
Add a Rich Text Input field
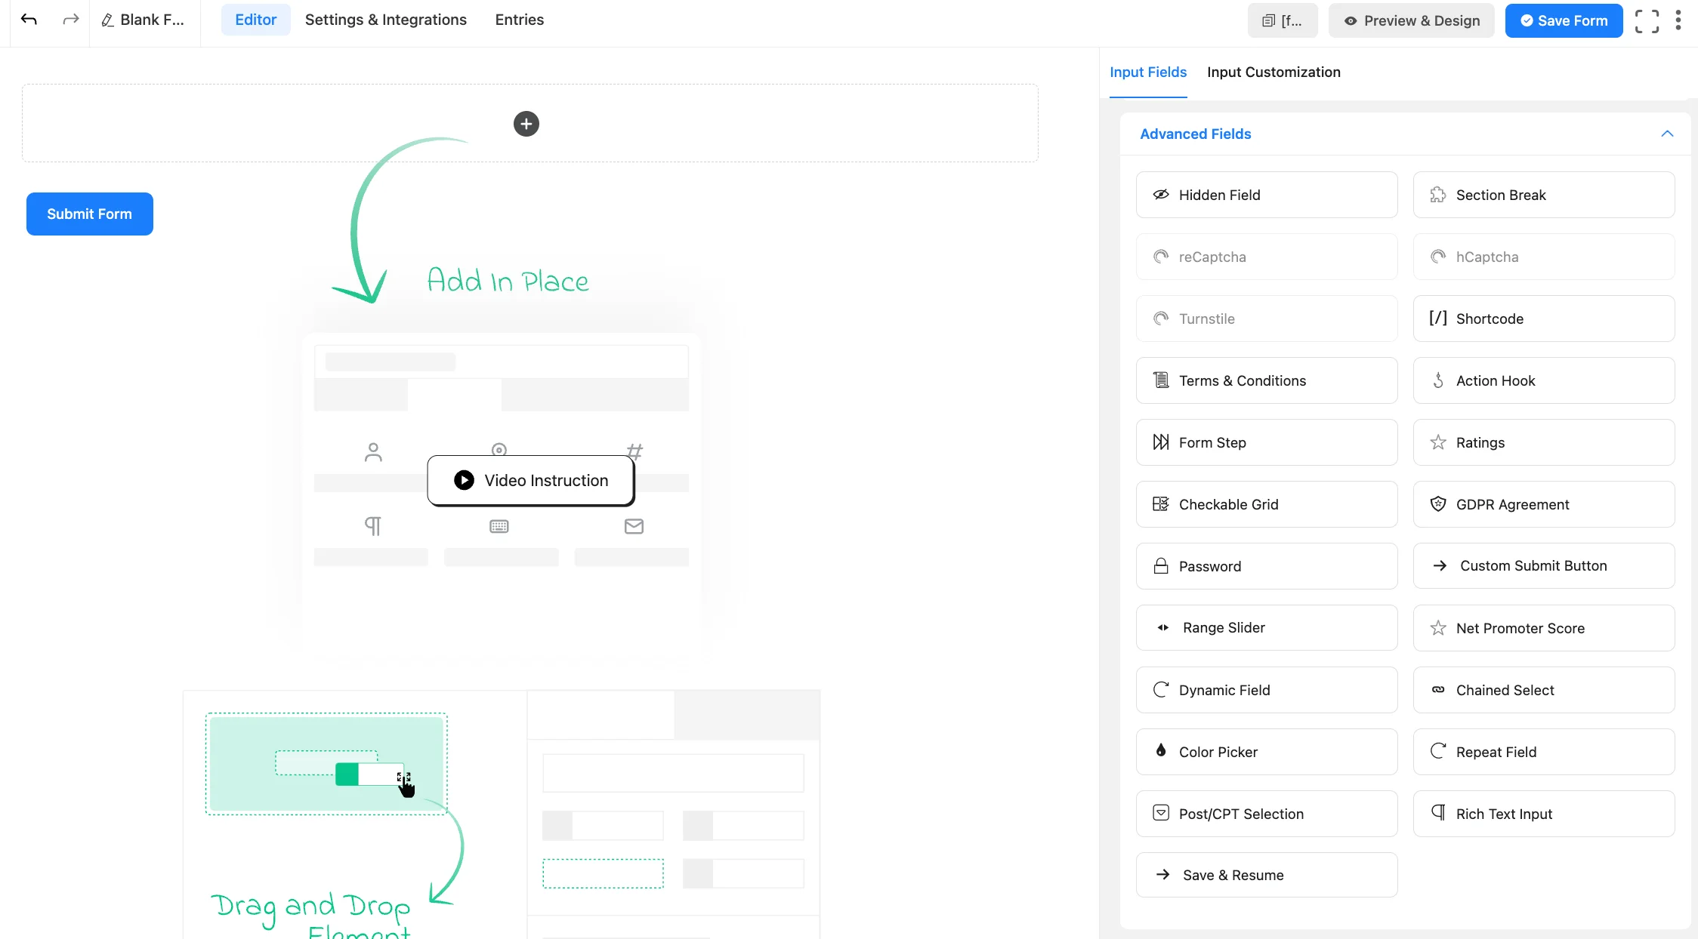tap(1544, 814)
